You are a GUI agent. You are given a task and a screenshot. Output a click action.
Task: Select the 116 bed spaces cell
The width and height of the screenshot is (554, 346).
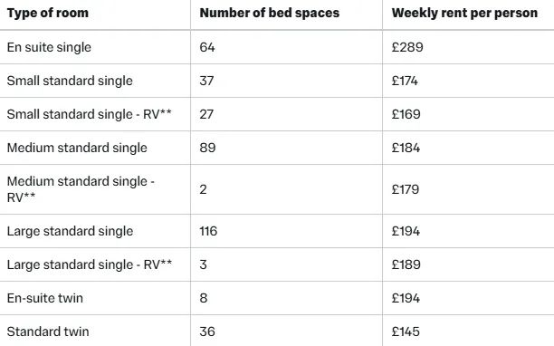(208, 231)
